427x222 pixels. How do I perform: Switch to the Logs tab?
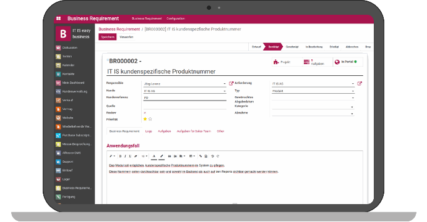point(149,131)
